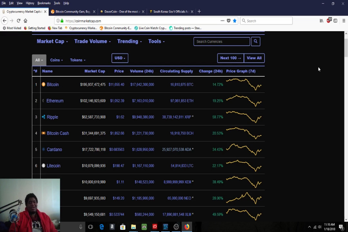
Task: Click Bitcoin's $11,655.40 price
Action: pyautogui.click(x=116, y=84)
